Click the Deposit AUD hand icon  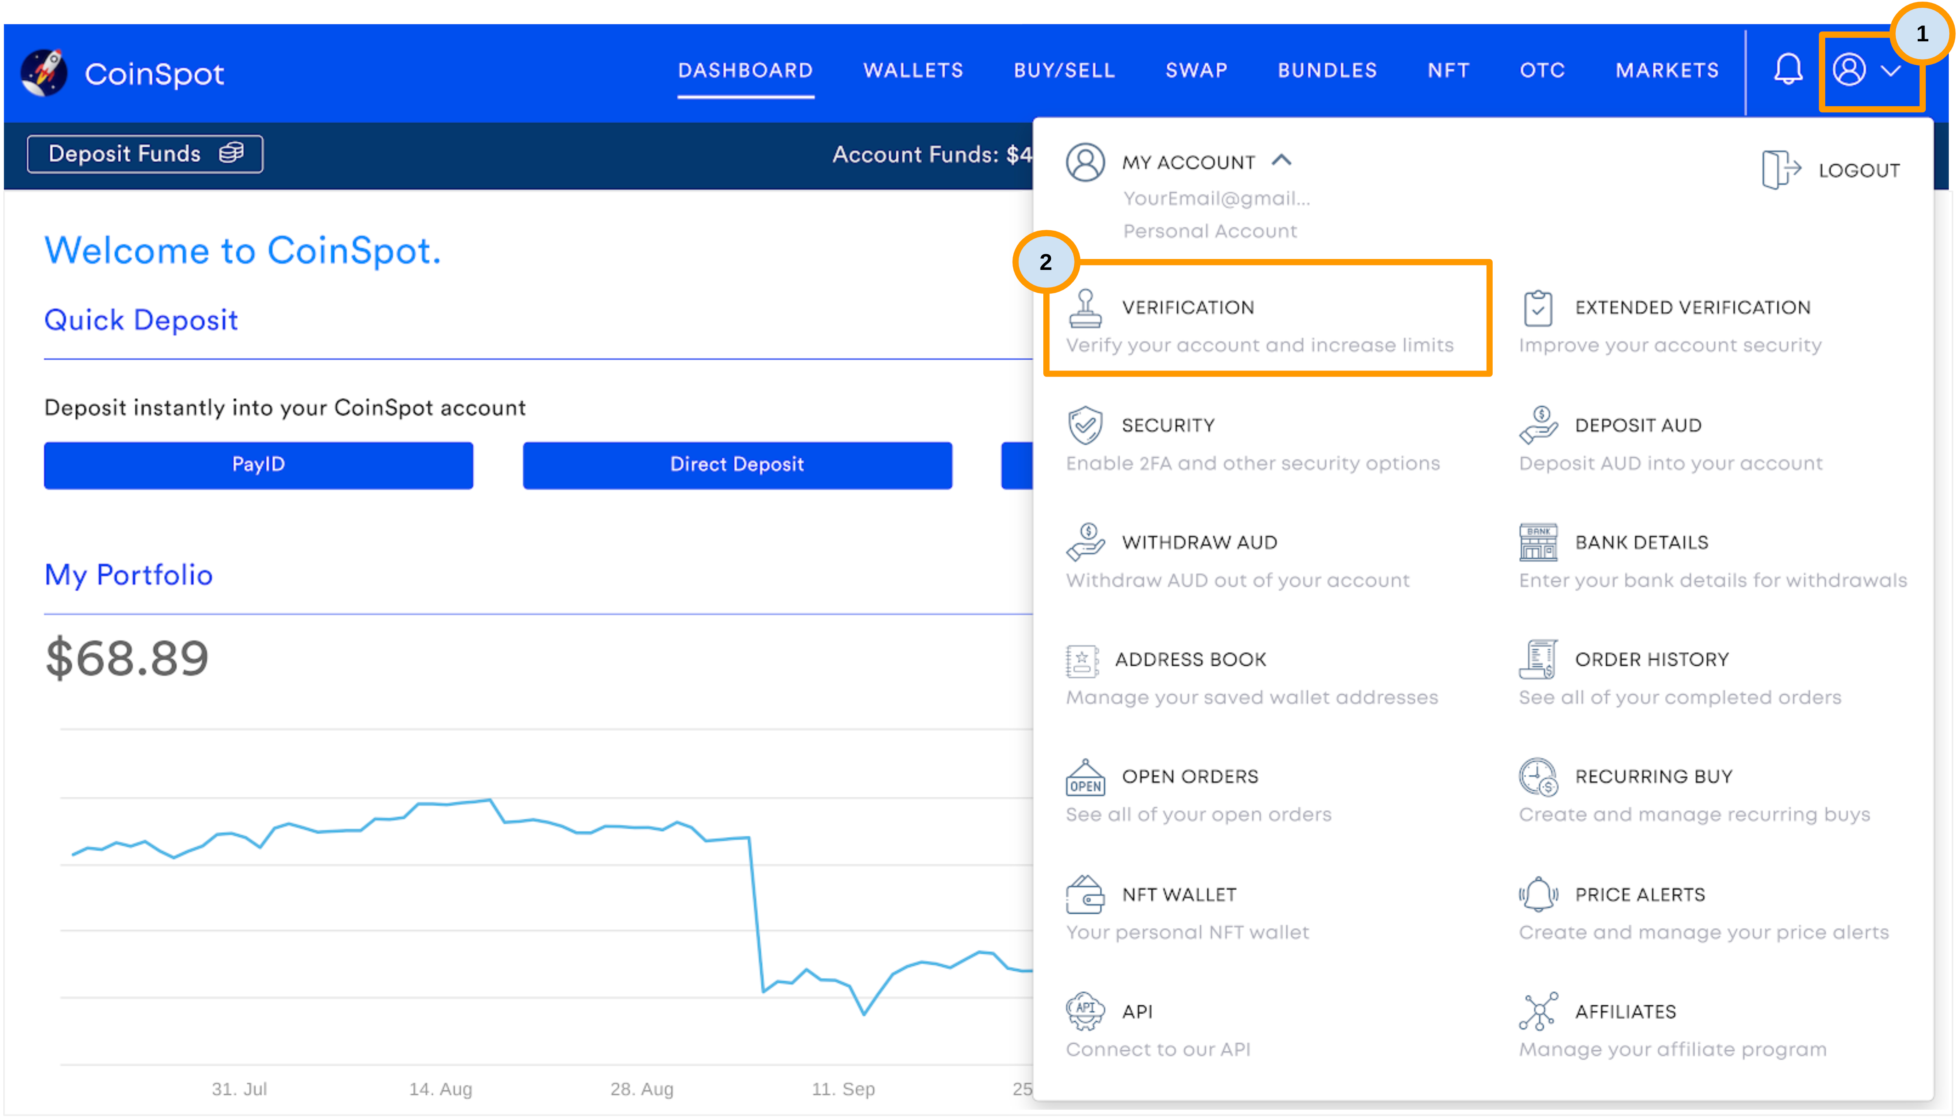pyautogui.click(x=1537, y=425)
